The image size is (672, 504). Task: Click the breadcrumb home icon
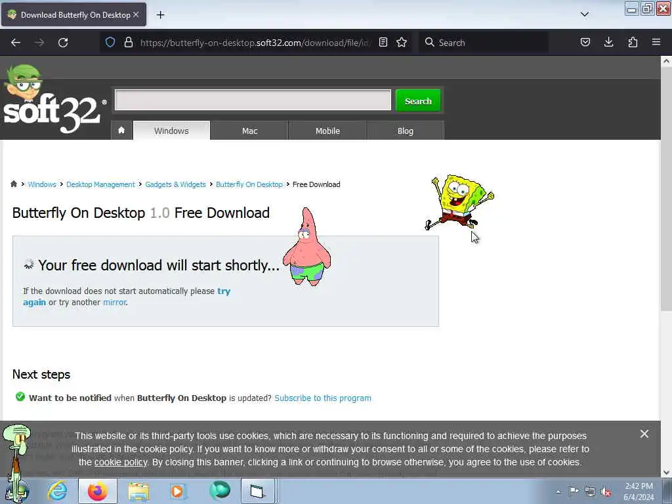pos(14,184)
